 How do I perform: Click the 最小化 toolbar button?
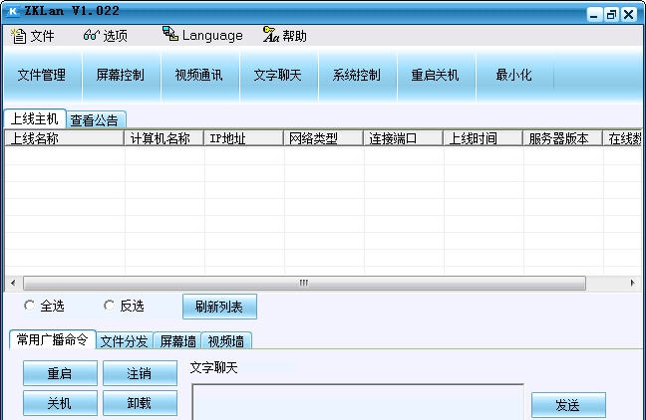point(513,76)
